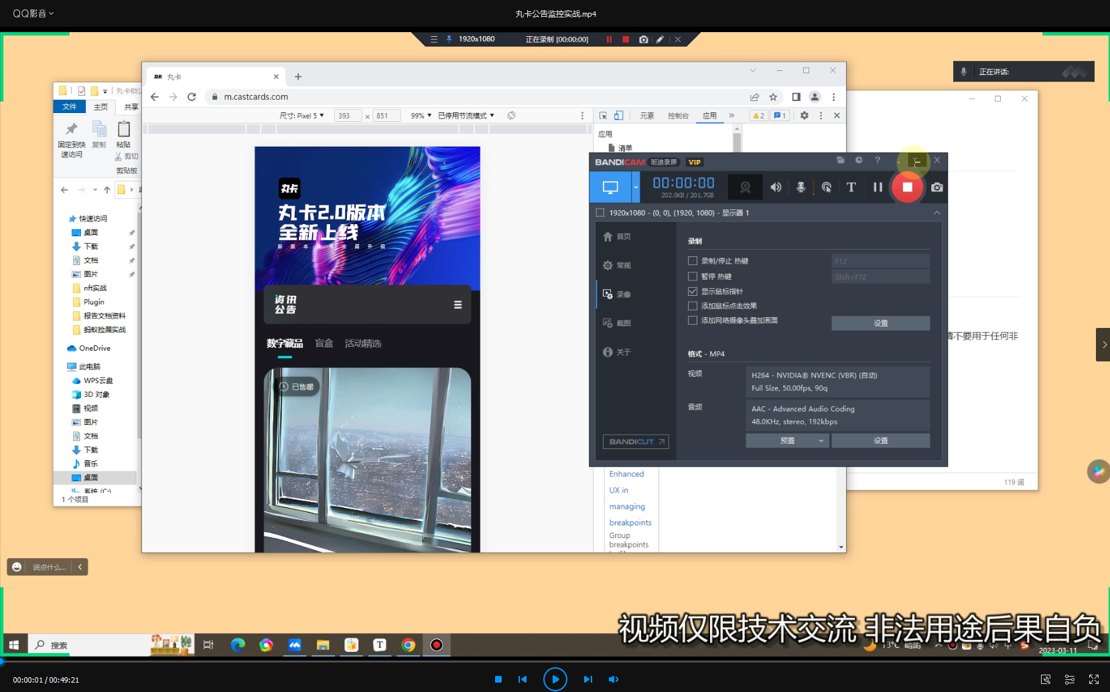
Task: Take a screenshot with Bandicam's camera icon
Action: pyautogui.click(x=937, y=187)
